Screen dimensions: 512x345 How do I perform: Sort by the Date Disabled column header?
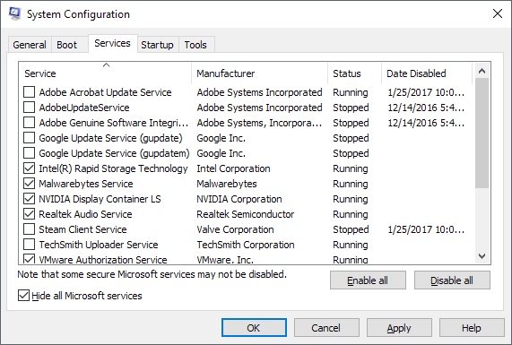427,73
